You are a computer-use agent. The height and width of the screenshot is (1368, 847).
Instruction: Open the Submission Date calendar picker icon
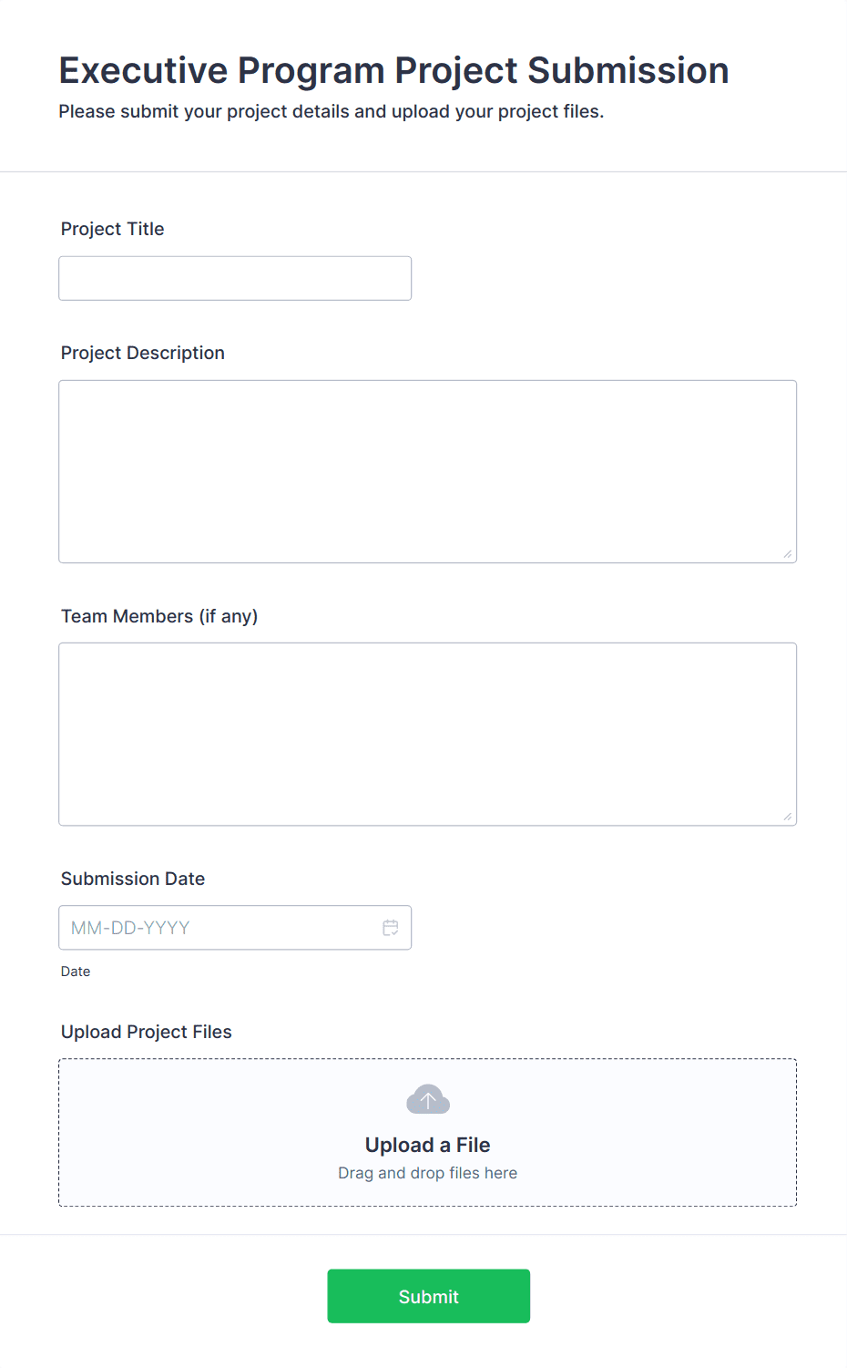(391, 928)
